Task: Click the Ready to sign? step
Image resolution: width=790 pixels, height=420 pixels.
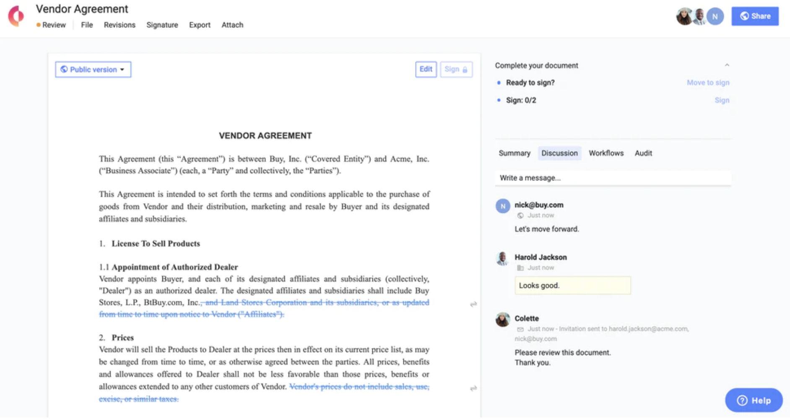Action: (x=530, y=83)
